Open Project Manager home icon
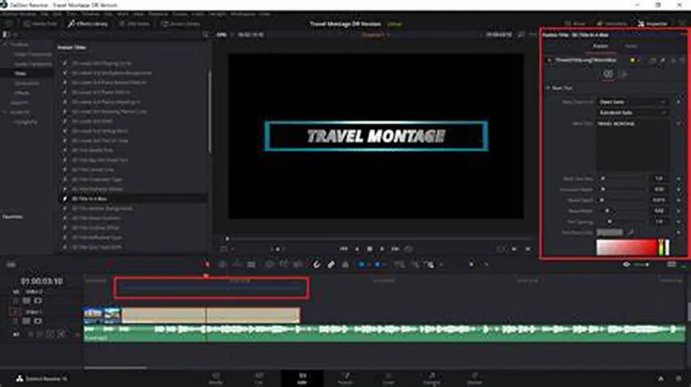 pyautogui.click(x=661, y=378)
